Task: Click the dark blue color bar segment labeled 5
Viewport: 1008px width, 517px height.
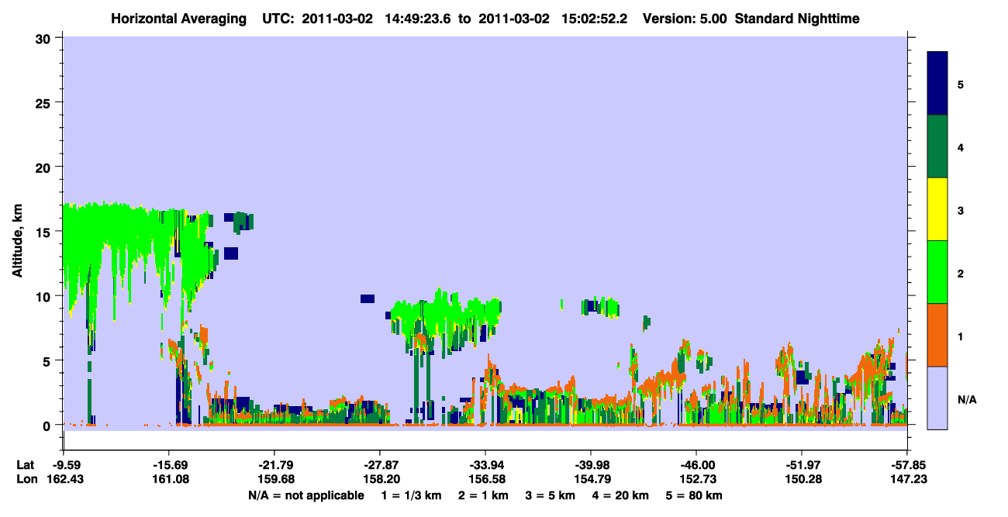Action: pyautogui.click(x=937, y=84)
